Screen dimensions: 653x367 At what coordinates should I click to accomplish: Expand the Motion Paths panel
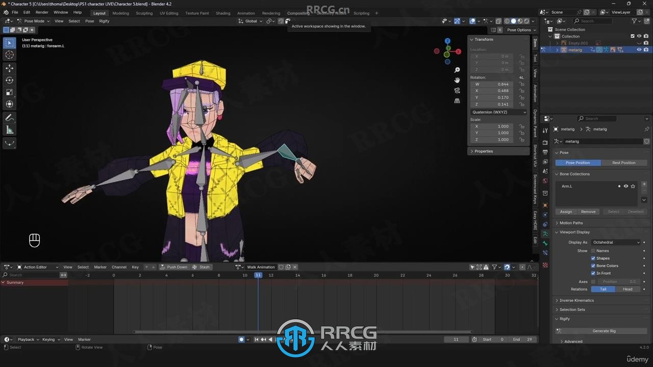pyautogui.click(x=571, y=223)
